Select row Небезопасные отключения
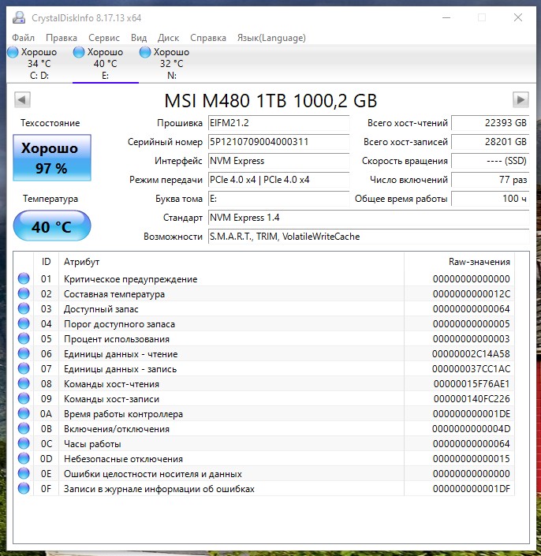This screenshot has height=556, width=541. (263, 458)
